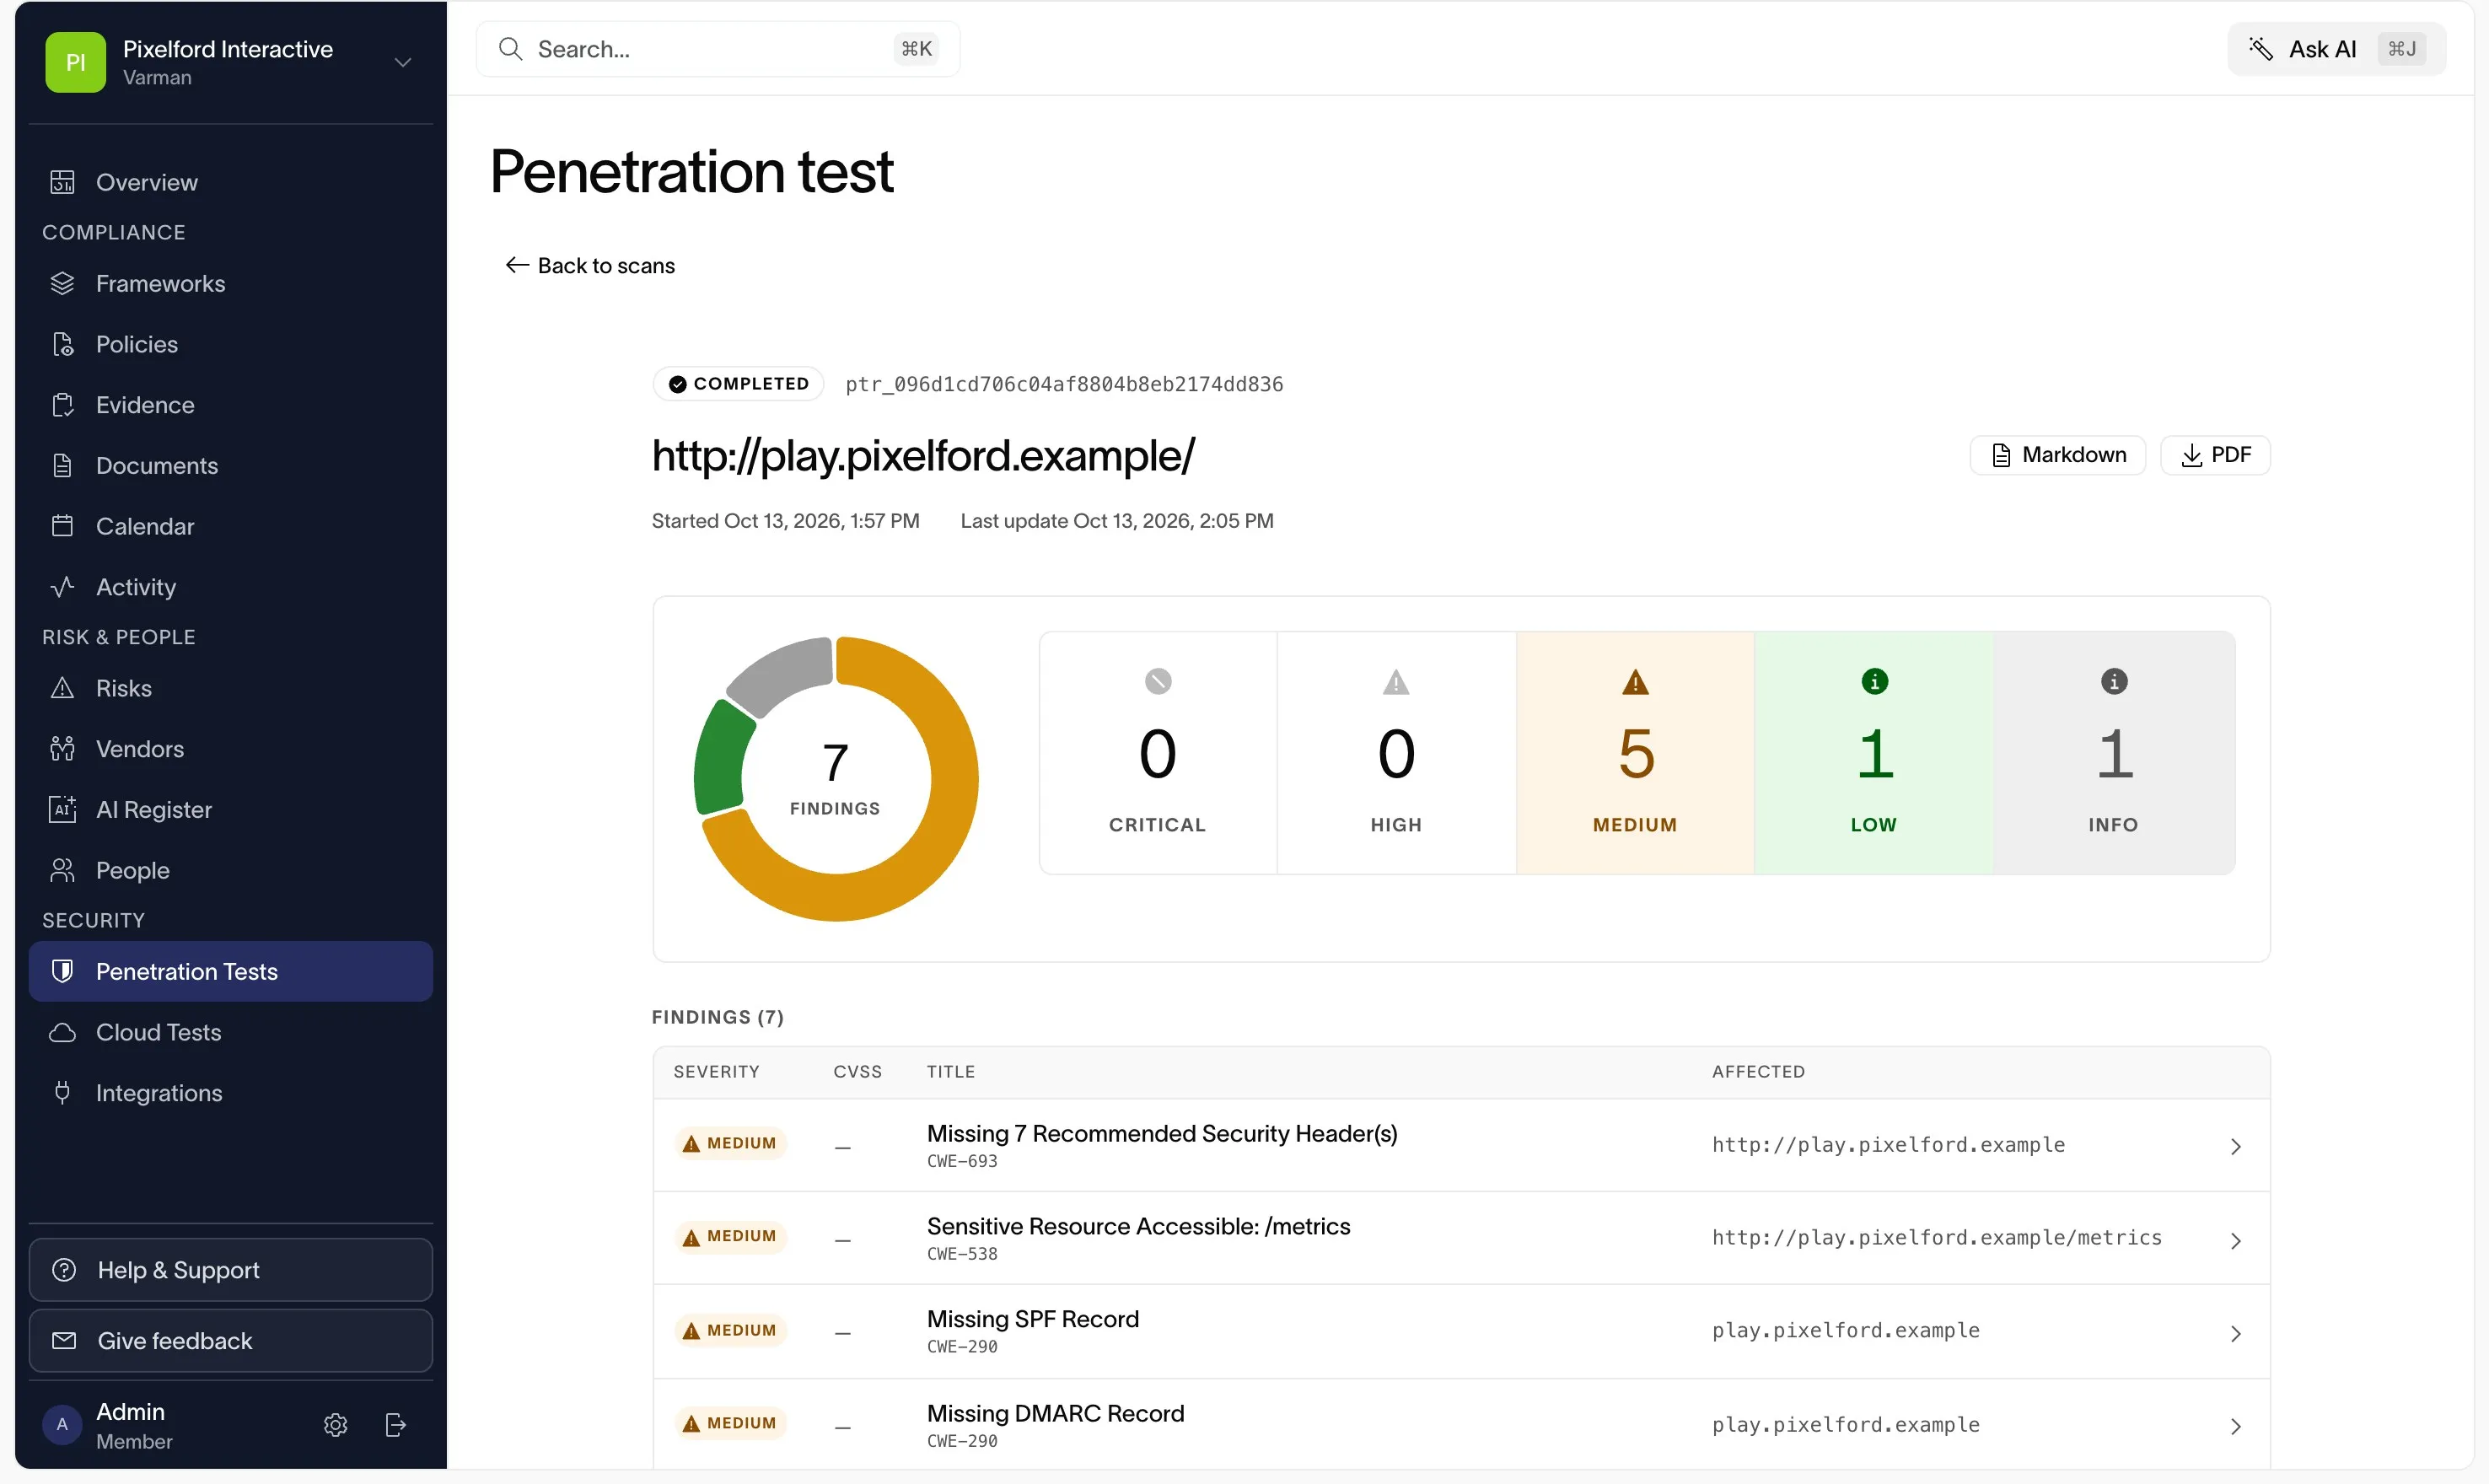Click the Info card's info icon
Image resolution: width=2489 pixels, height=1484 pixels.
click(x=2114, y=682)
